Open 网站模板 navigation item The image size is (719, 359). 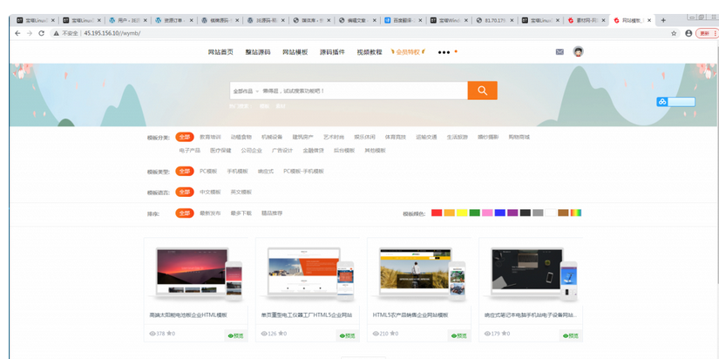[295, 52]
